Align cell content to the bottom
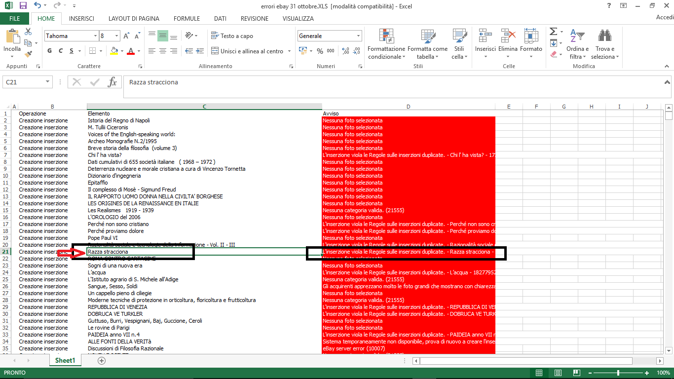674x379 pixels. 174,36
